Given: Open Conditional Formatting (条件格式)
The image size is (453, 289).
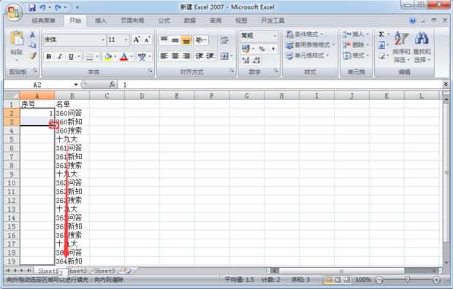Looking at the screenshot, I should pos(305,34).
